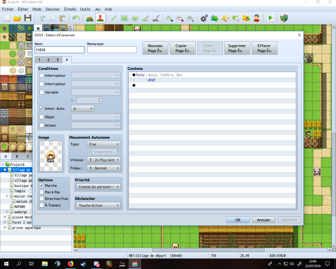
Task: Open the Déclencher Touche Action dropdown
Action: pyautogui.click(x=98, y=205)
